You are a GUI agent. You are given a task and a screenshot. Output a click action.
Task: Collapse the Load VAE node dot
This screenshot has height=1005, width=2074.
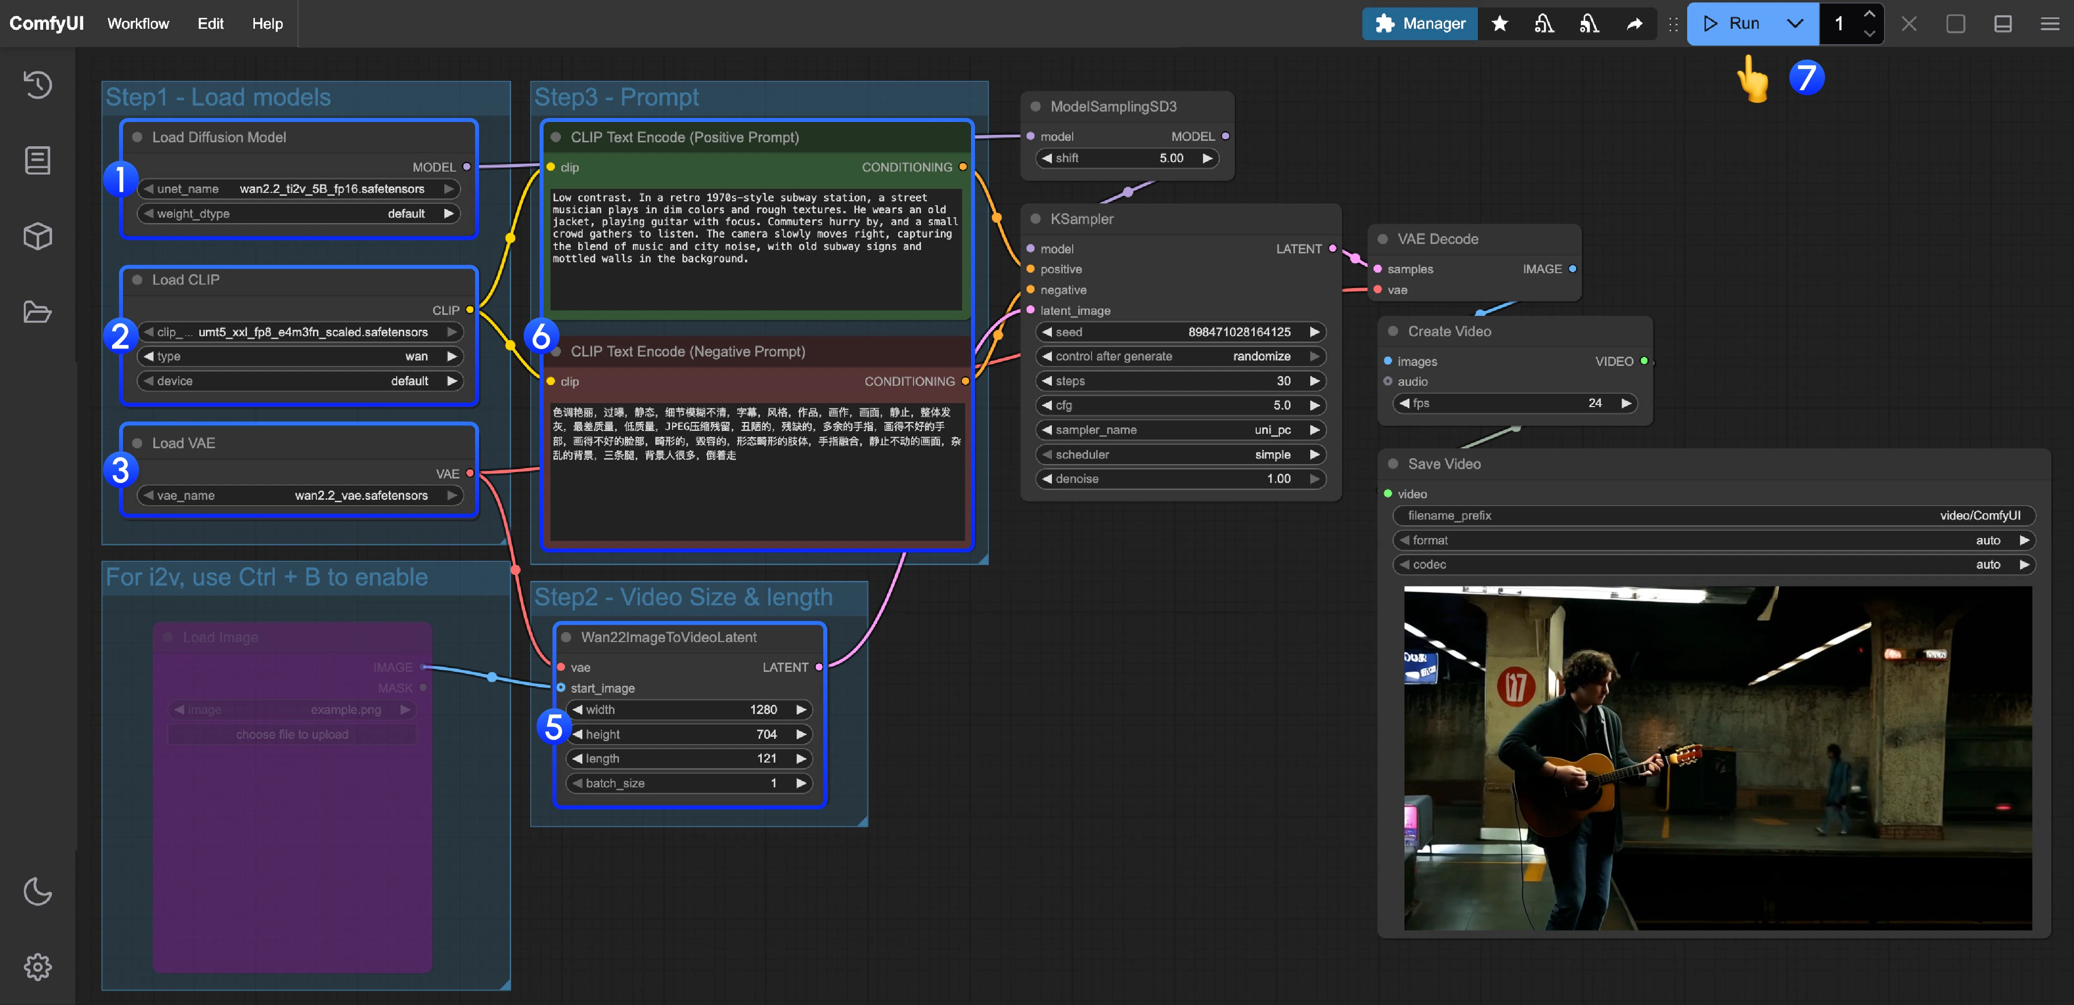(137, 443)
